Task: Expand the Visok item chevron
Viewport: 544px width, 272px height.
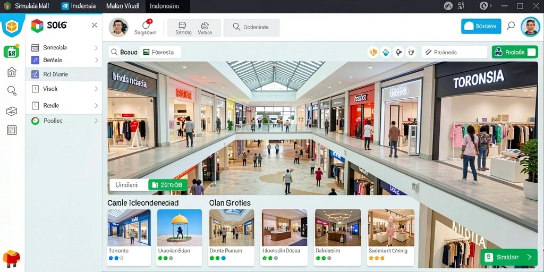Action: coord(97,89)
